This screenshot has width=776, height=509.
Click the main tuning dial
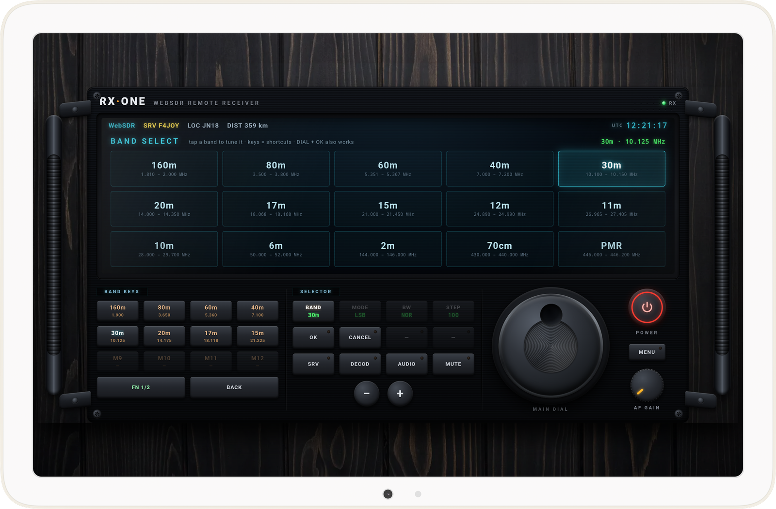tap(550, 346)
